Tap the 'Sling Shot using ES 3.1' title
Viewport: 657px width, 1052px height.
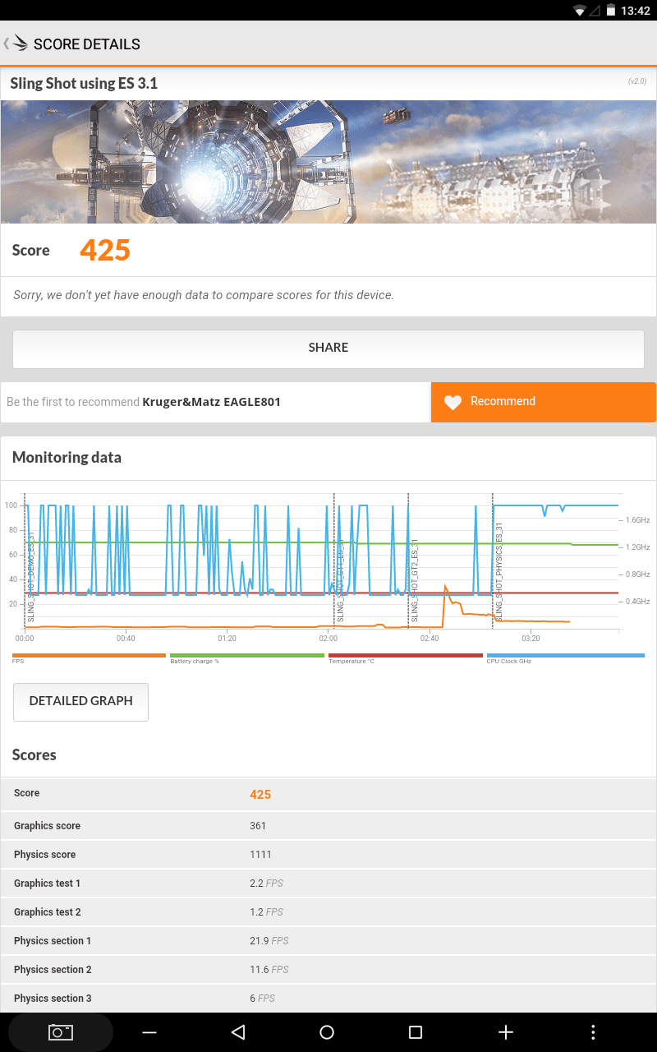pos(84,83)
